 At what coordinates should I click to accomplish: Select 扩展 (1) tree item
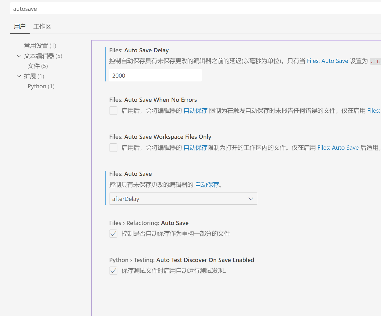[34, 76]
